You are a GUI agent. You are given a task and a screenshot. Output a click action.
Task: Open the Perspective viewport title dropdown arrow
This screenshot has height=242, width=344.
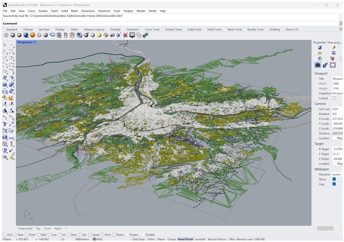pyautogui.click(x=35, y=42)
